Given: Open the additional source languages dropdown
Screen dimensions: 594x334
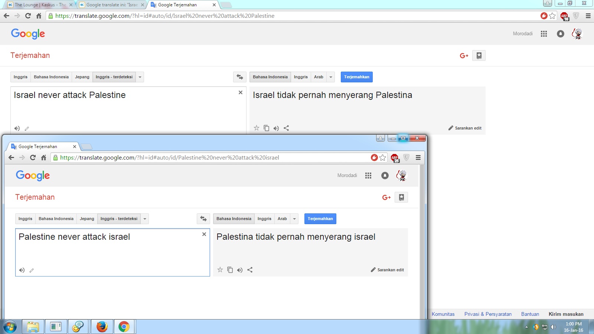Looking at the screenshot, I should point(145,219).
